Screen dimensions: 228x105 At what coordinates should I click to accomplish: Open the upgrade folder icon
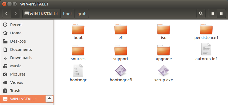pyautogui.click(x=163, y=50)
